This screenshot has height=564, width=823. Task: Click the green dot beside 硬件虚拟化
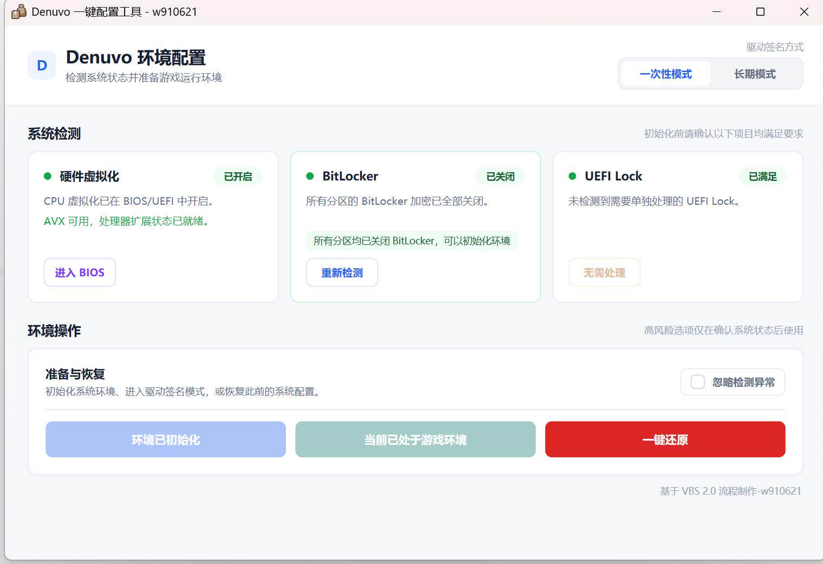[48, 176]
